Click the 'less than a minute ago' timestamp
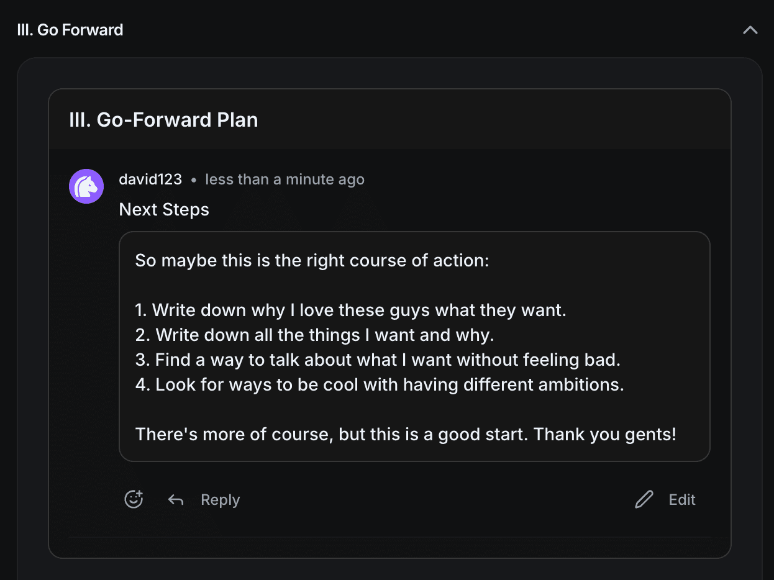This screenshot has height=580, width=774. click(x=285, y=179)
